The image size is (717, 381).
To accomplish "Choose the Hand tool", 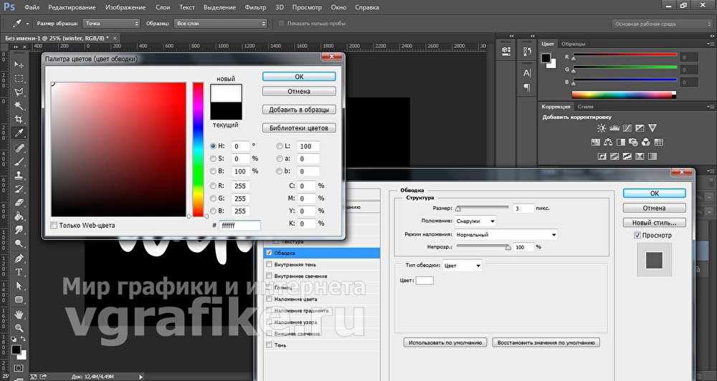I will tap(19, 314).
